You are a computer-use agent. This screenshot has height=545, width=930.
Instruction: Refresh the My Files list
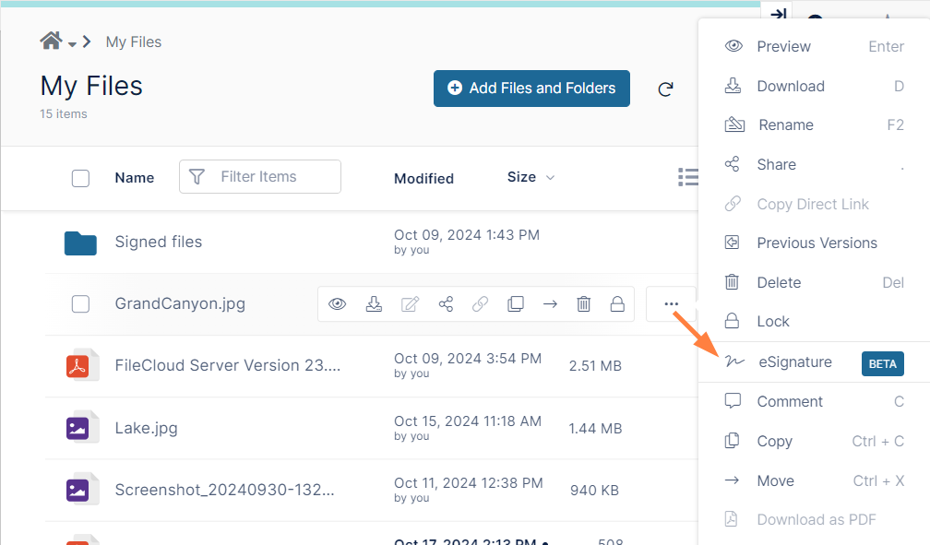[665, 89]
